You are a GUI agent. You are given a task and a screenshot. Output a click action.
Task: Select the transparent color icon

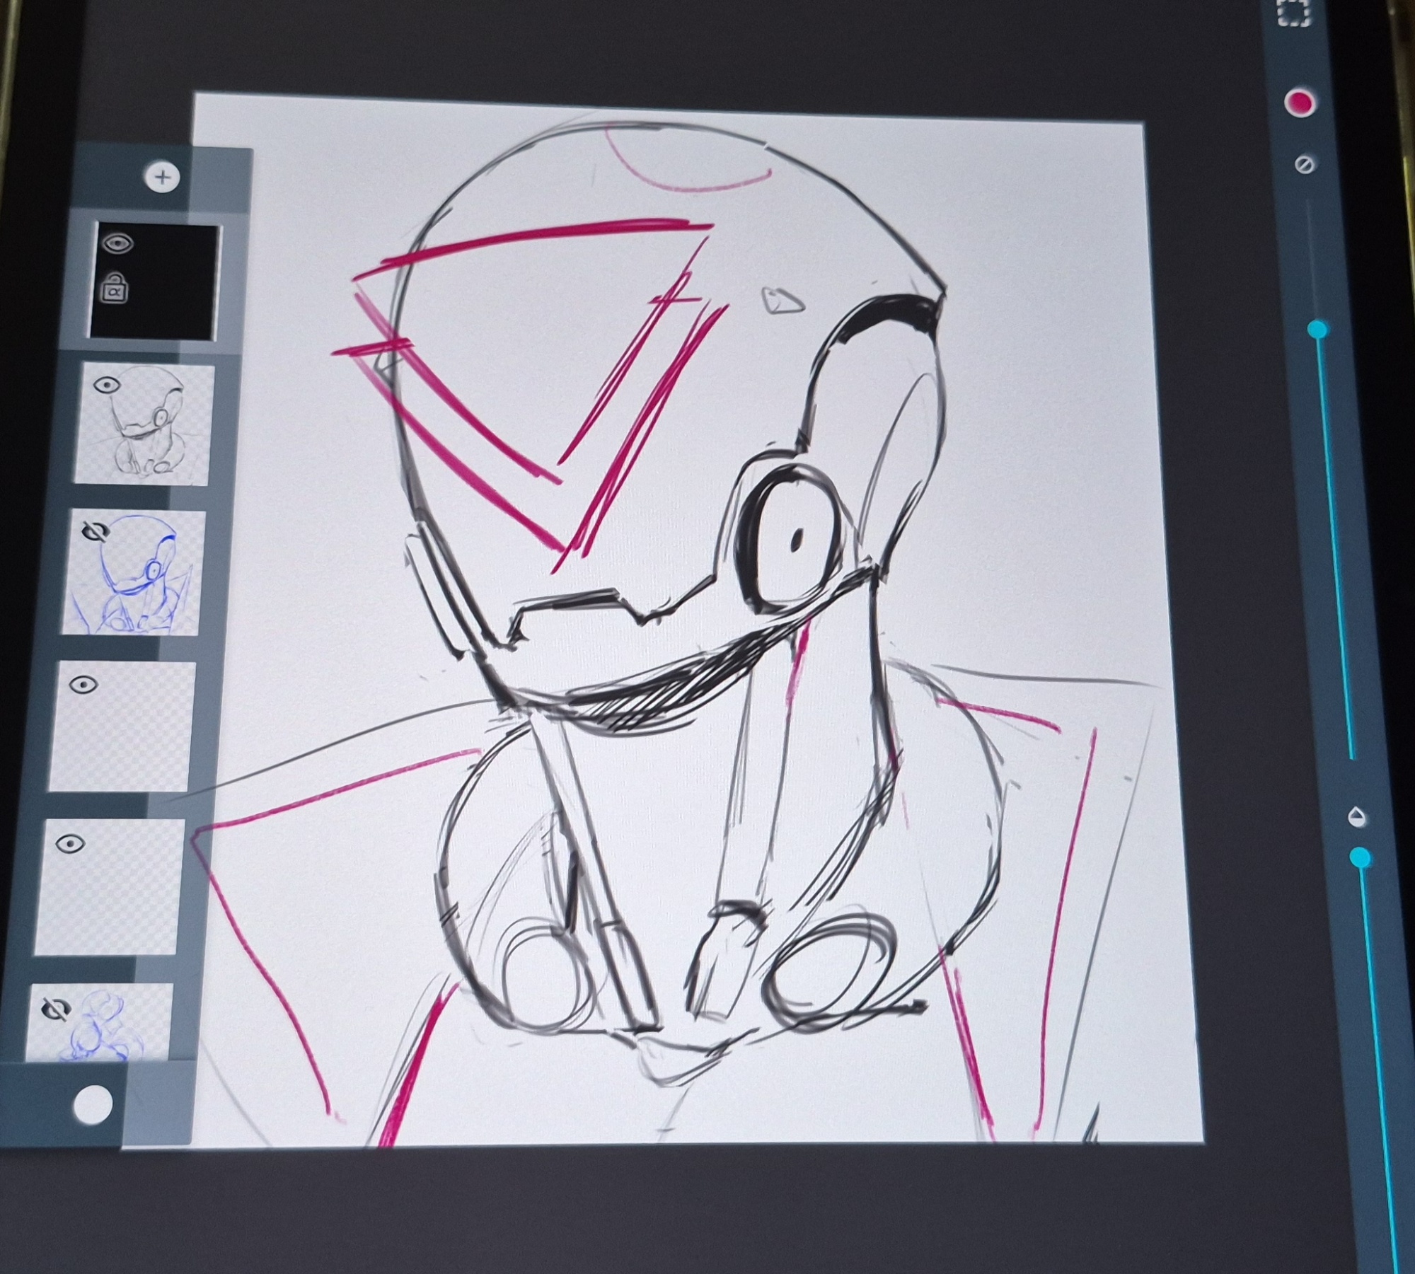1304,165
